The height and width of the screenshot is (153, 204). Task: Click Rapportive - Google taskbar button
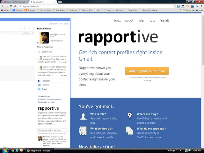[40, 150]
